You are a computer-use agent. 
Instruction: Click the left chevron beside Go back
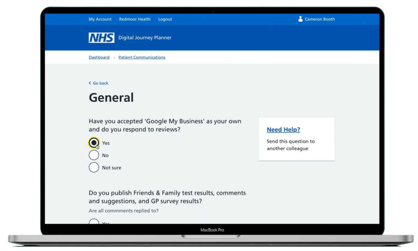pyautogui.click(x=90, y=83)
